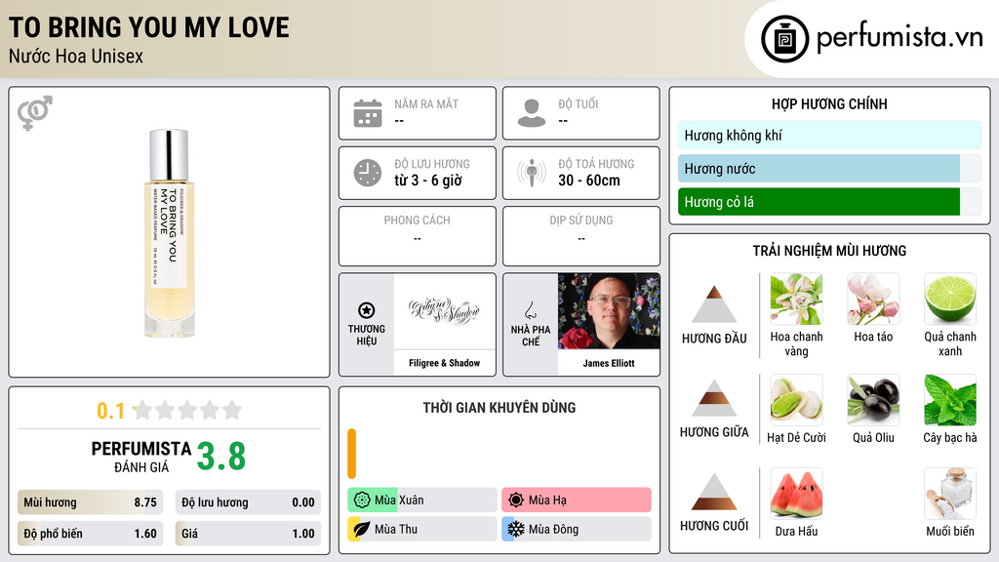This screenshot has width=999, height=562.
Task: Click the perfumista.vn site name
Action: click(x=899, y=38)
